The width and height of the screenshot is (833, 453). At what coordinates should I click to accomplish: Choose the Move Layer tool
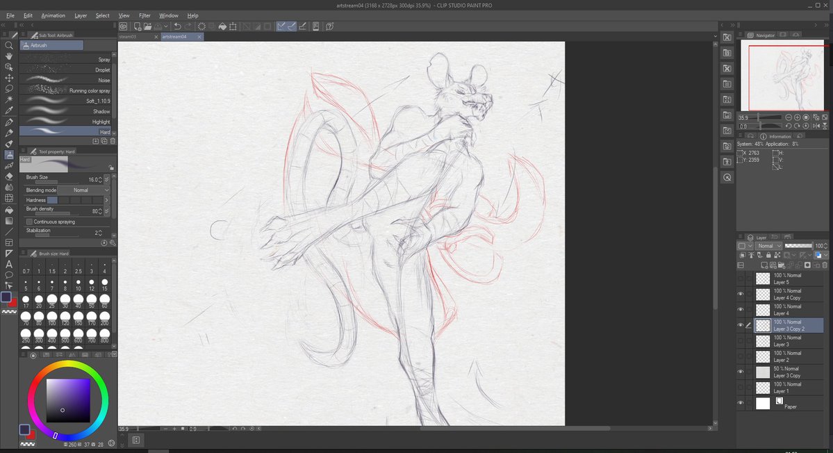[x=9, y=78]
